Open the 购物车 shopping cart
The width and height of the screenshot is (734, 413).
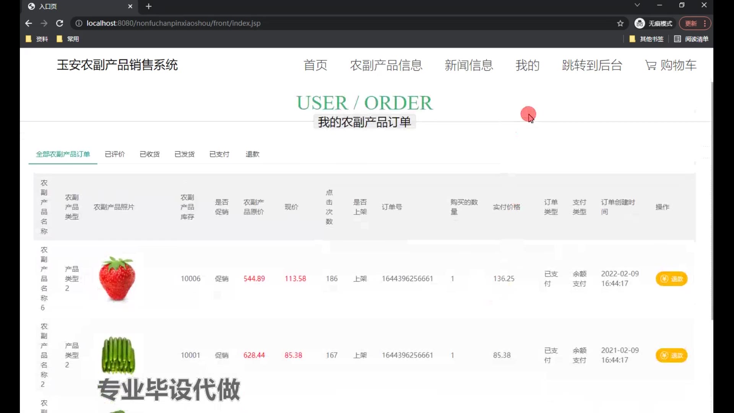[671, 65]
